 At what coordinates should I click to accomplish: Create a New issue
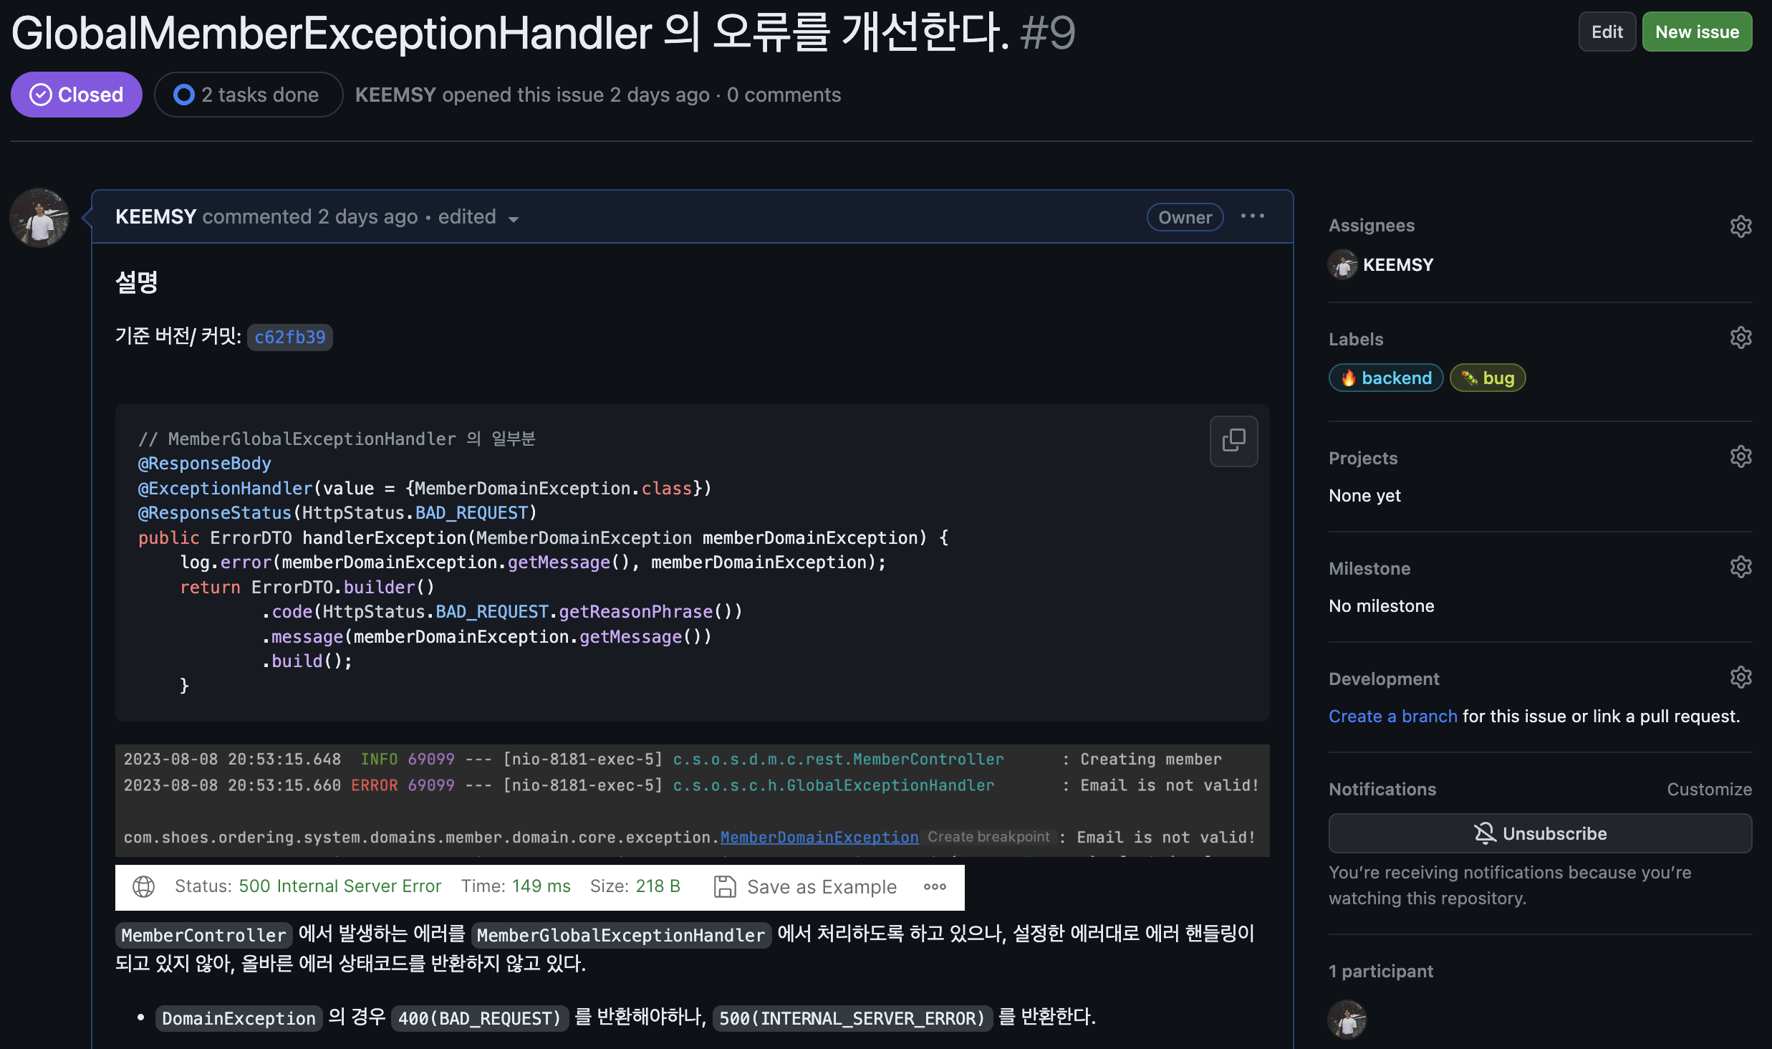1697,32
